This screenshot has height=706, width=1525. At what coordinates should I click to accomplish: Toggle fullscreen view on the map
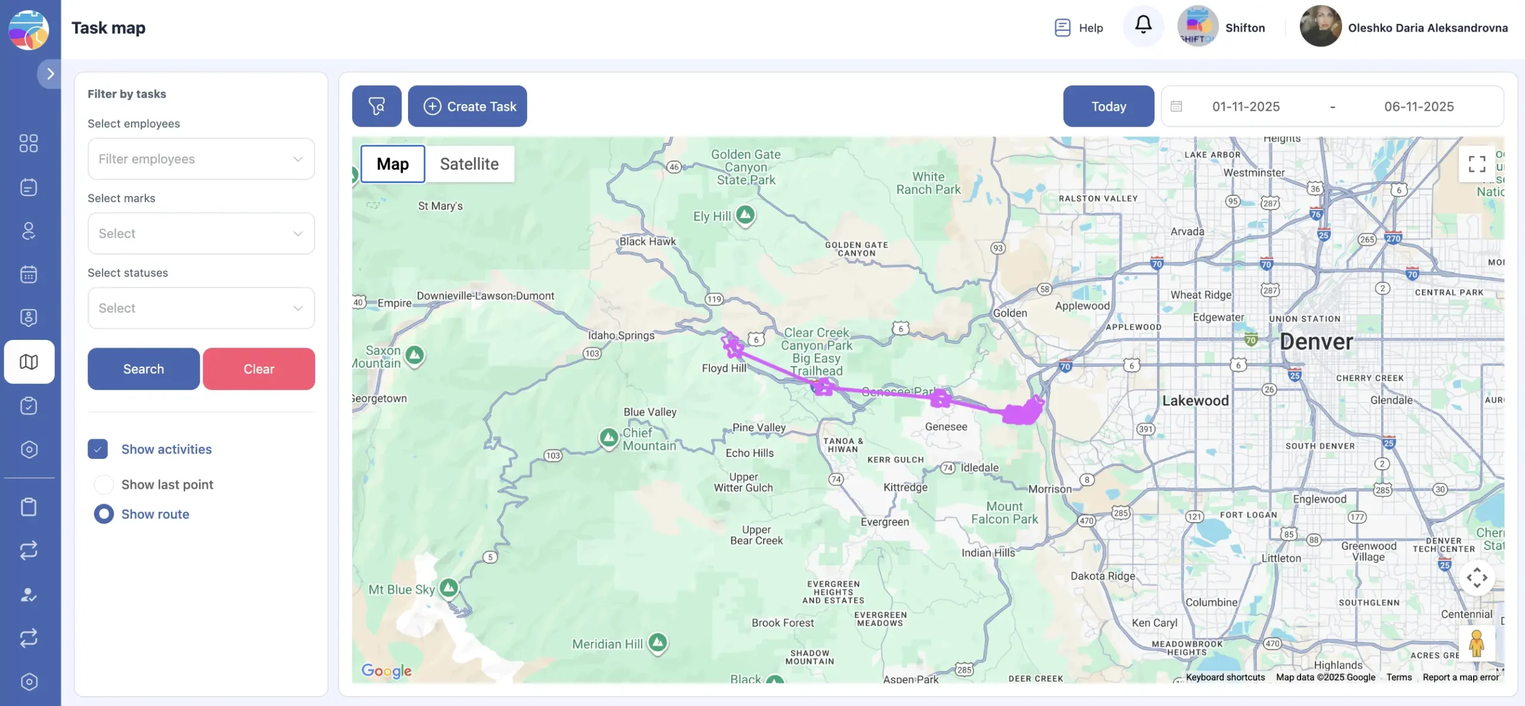pos(1477,164)
